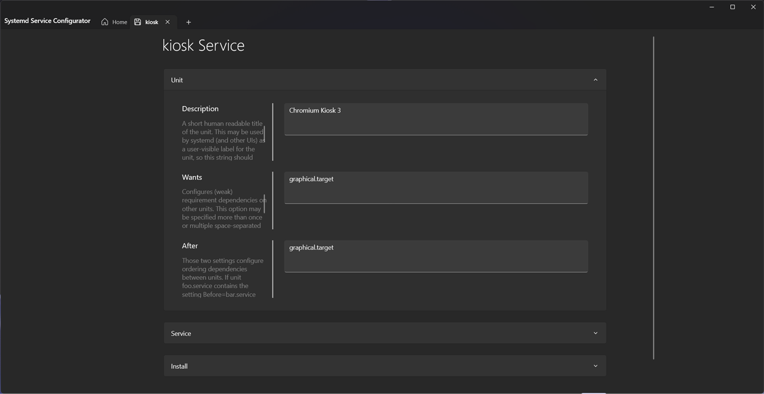
Task: Switch to the Home tab
Action: point(119,22)
